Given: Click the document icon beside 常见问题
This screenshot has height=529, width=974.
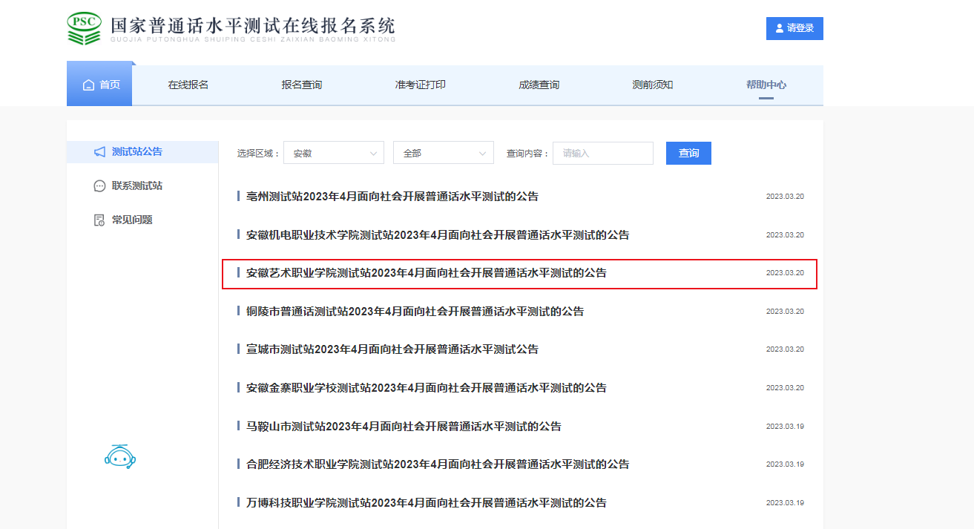Looking at the screenshot, I should pos(99,220).
